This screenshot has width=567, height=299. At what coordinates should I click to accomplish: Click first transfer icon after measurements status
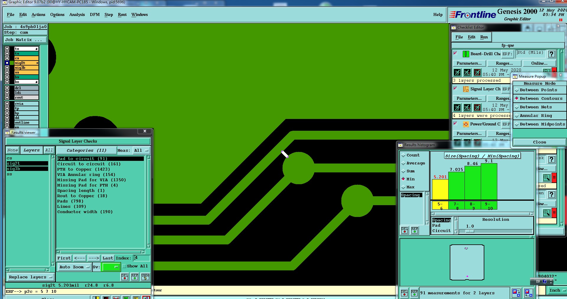[x=516, y=293]
